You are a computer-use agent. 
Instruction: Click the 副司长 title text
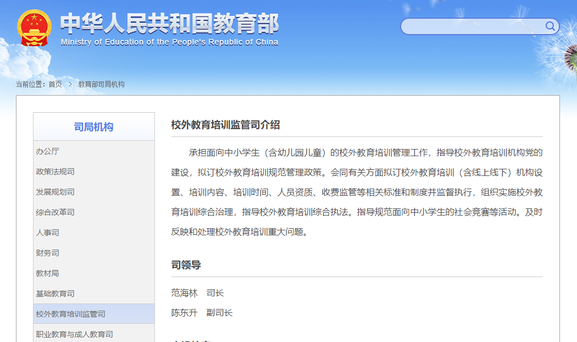click(220, 313)
